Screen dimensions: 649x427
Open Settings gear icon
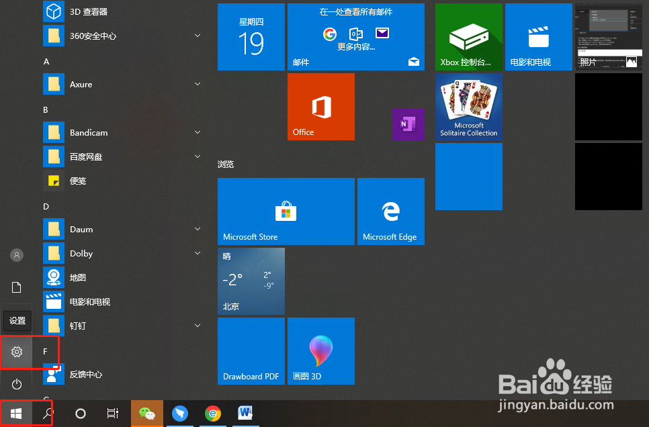coord(17,352)
